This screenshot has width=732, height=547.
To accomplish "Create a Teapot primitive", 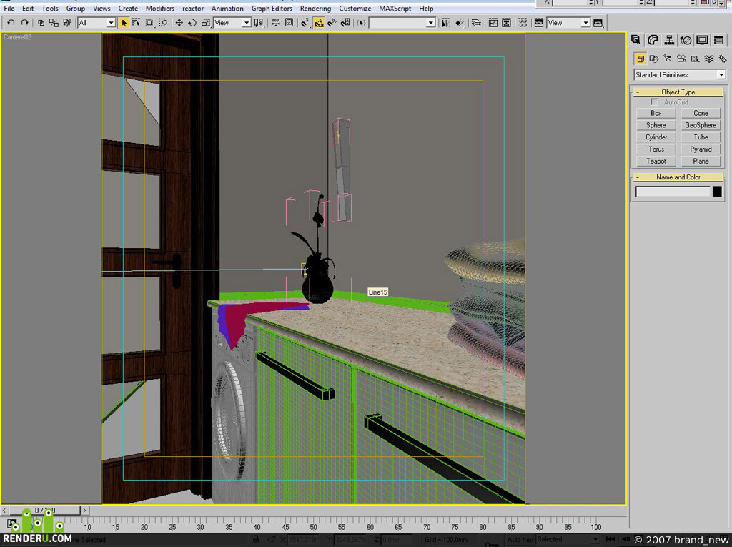I will (x=656, y=161).
